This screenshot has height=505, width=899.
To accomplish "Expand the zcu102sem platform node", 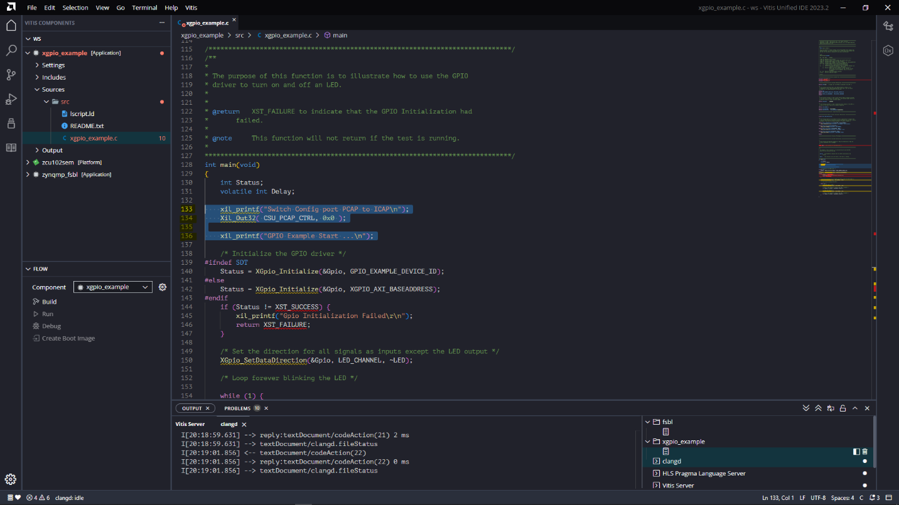I will click(28, 162).
